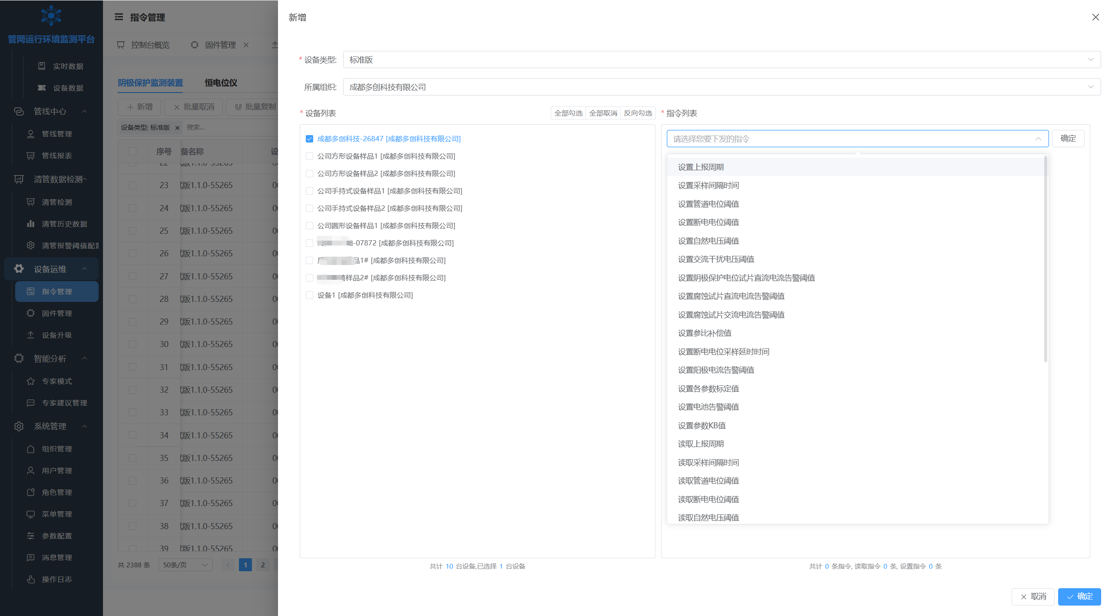
Task: Close the 新增 drawer with the X icon
Action: 1095,17
